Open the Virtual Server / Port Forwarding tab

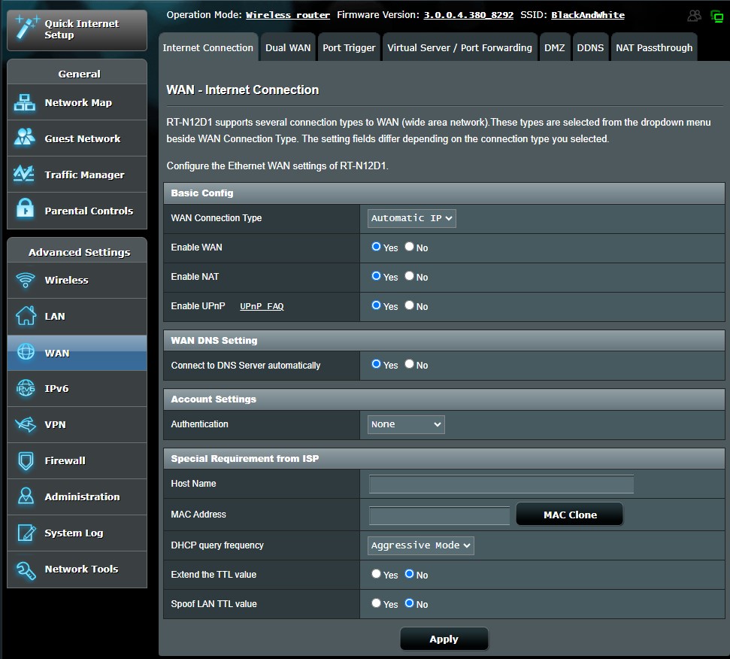pyautogui.click(x=459, y=47)
